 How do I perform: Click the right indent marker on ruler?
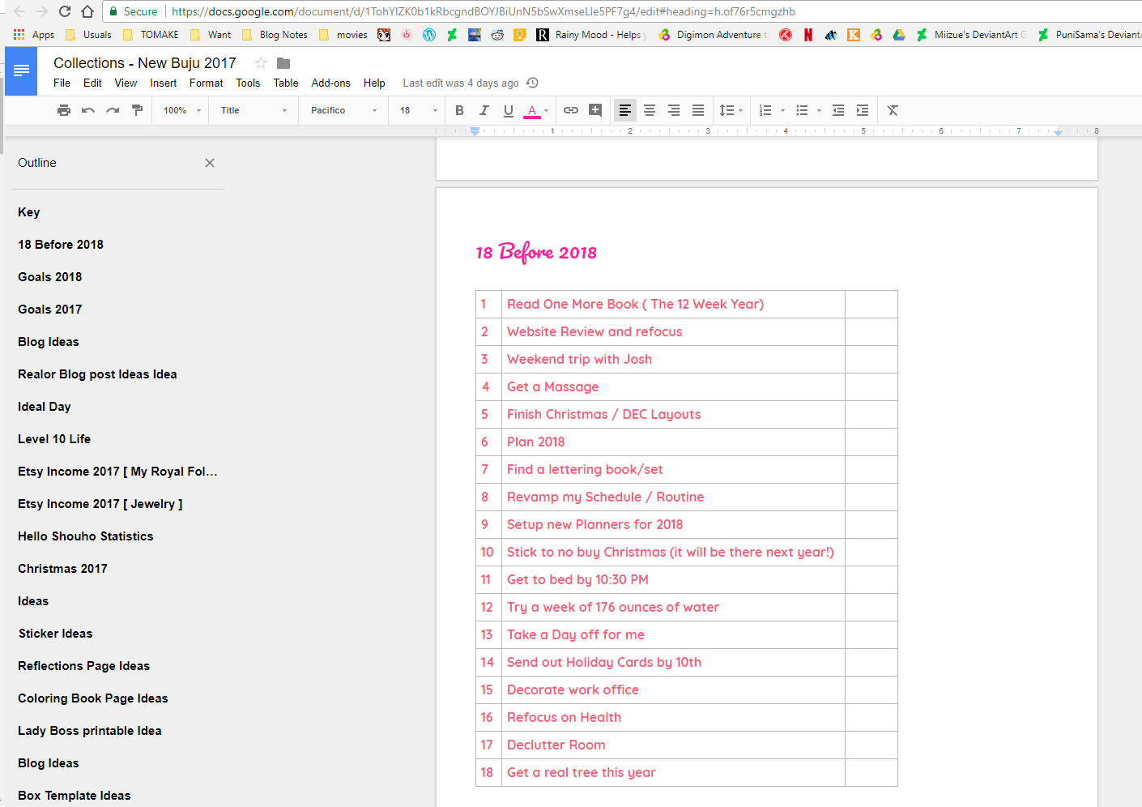1058,132
